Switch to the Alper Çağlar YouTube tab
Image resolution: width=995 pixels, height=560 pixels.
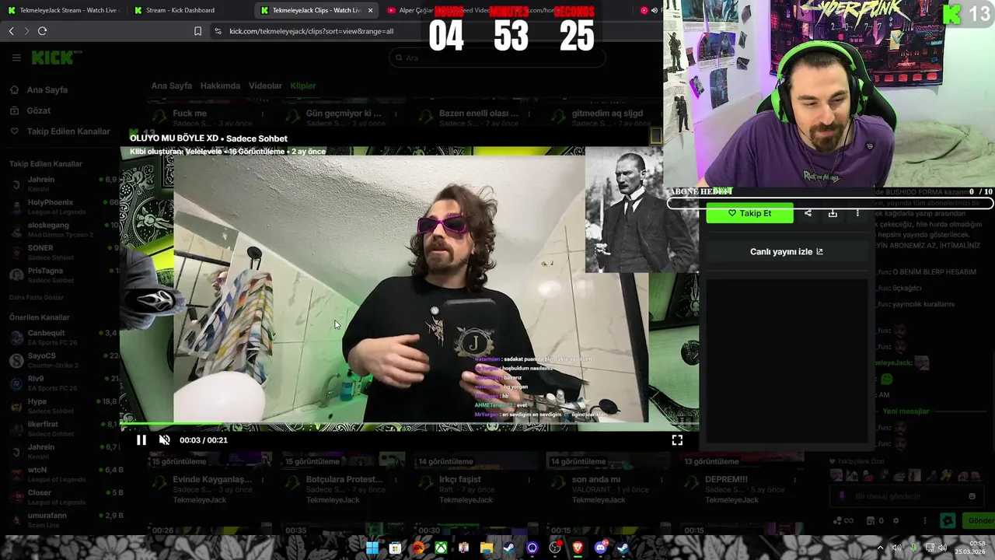point(443,10)
